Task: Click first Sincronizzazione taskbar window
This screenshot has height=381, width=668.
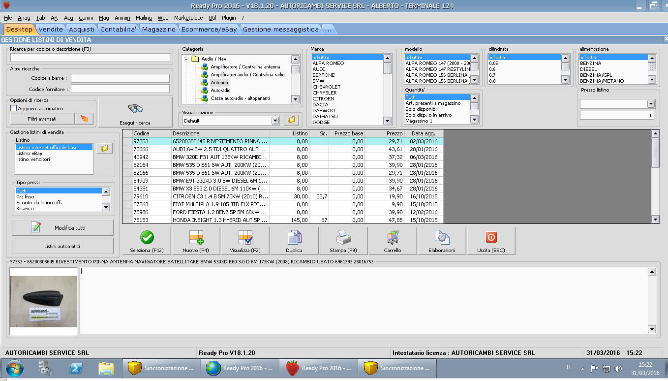Action: click(x=161, y=368)
